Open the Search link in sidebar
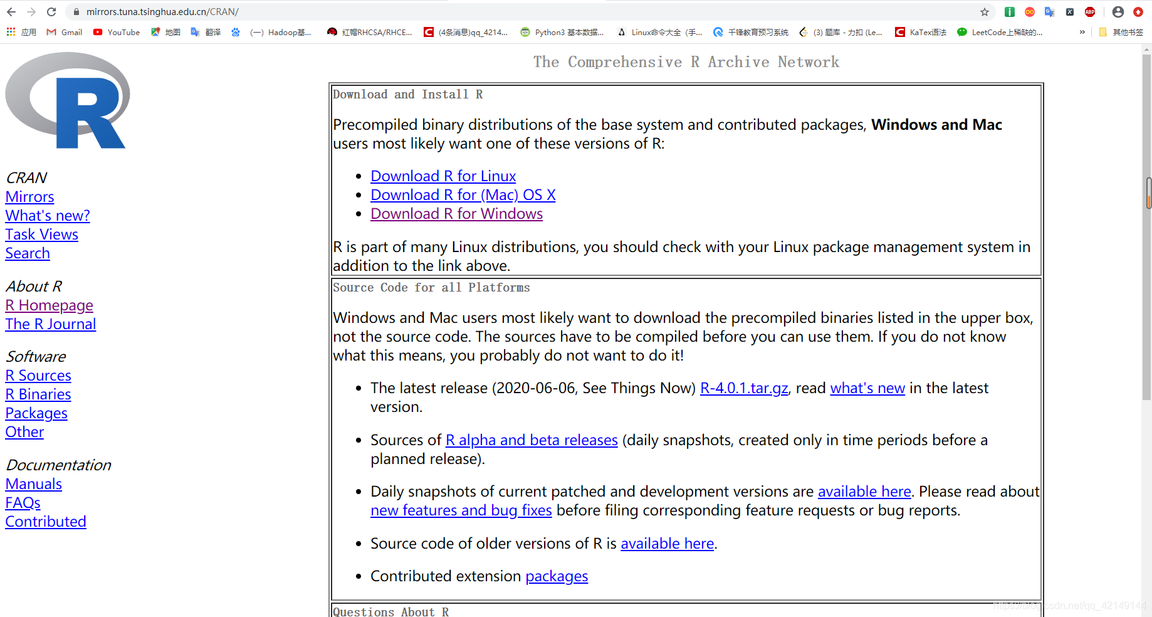The width and height of the screenshot is (1152, 617). click(x=28, y=253)
